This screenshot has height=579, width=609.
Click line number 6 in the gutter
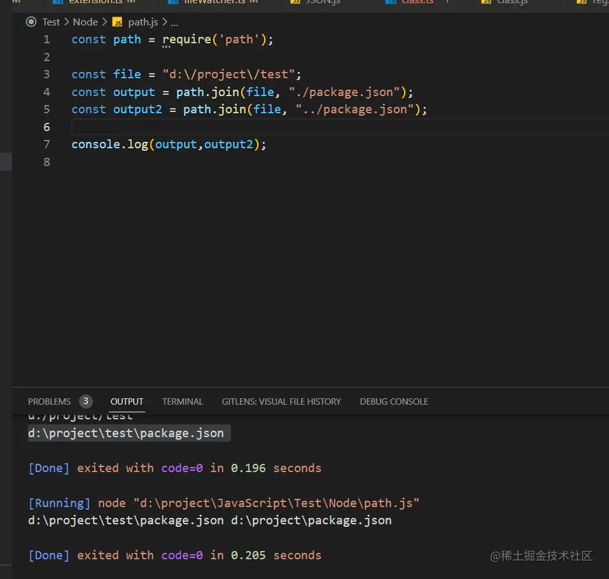coord(46,127)
